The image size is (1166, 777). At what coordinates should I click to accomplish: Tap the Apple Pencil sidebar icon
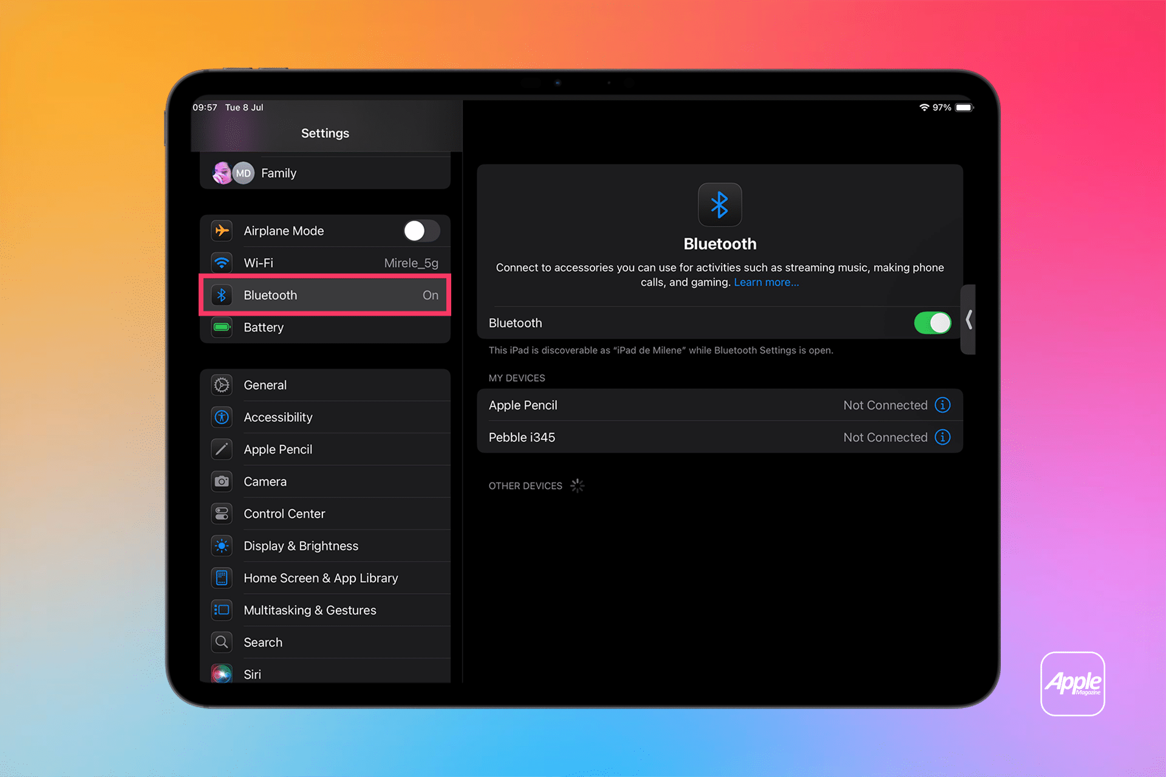pos(222,449)
